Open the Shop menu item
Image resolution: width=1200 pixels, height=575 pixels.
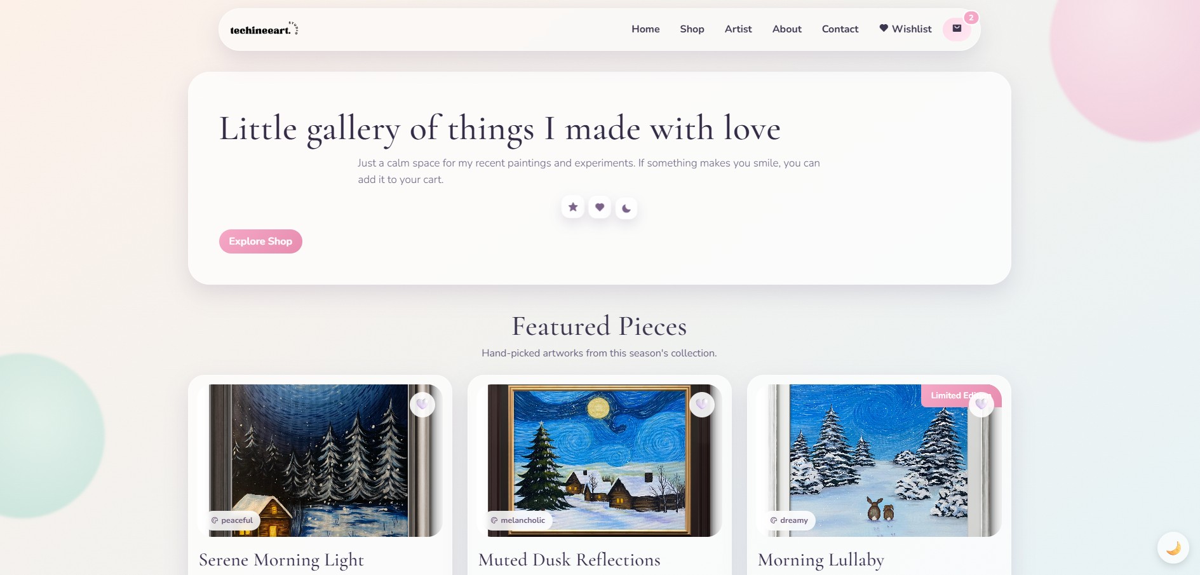pyautogui.click(x=692, y=29)
